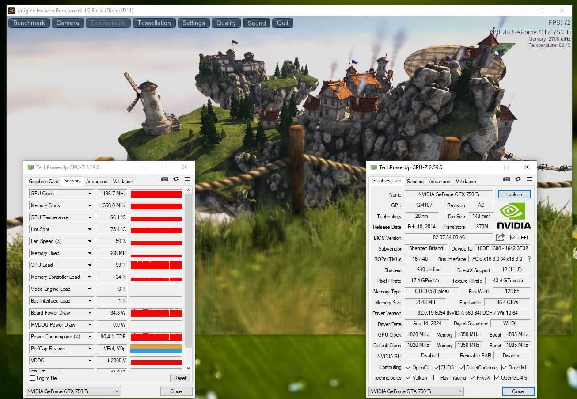
Task: Open the Memory Used sensor dropdown
Action: coord(90,253)
